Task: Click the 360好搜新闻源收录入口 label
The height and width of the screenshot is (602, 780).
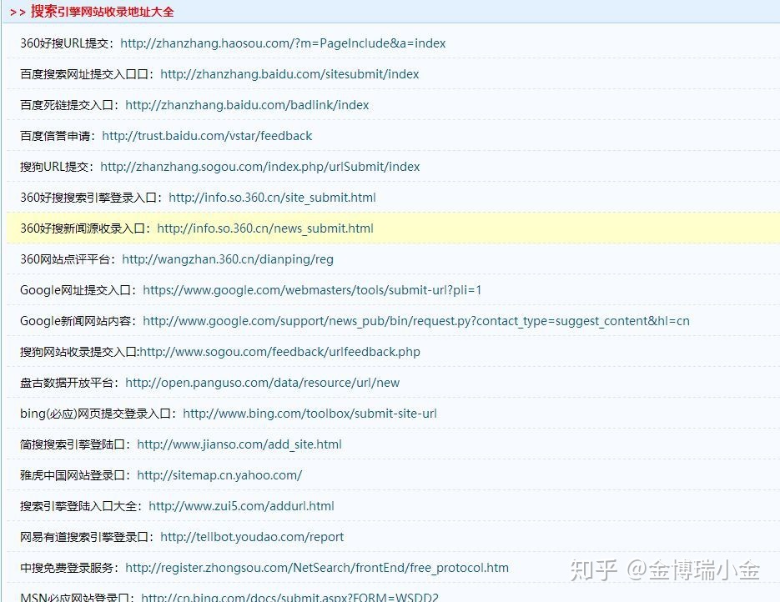Action: (83, 228)
